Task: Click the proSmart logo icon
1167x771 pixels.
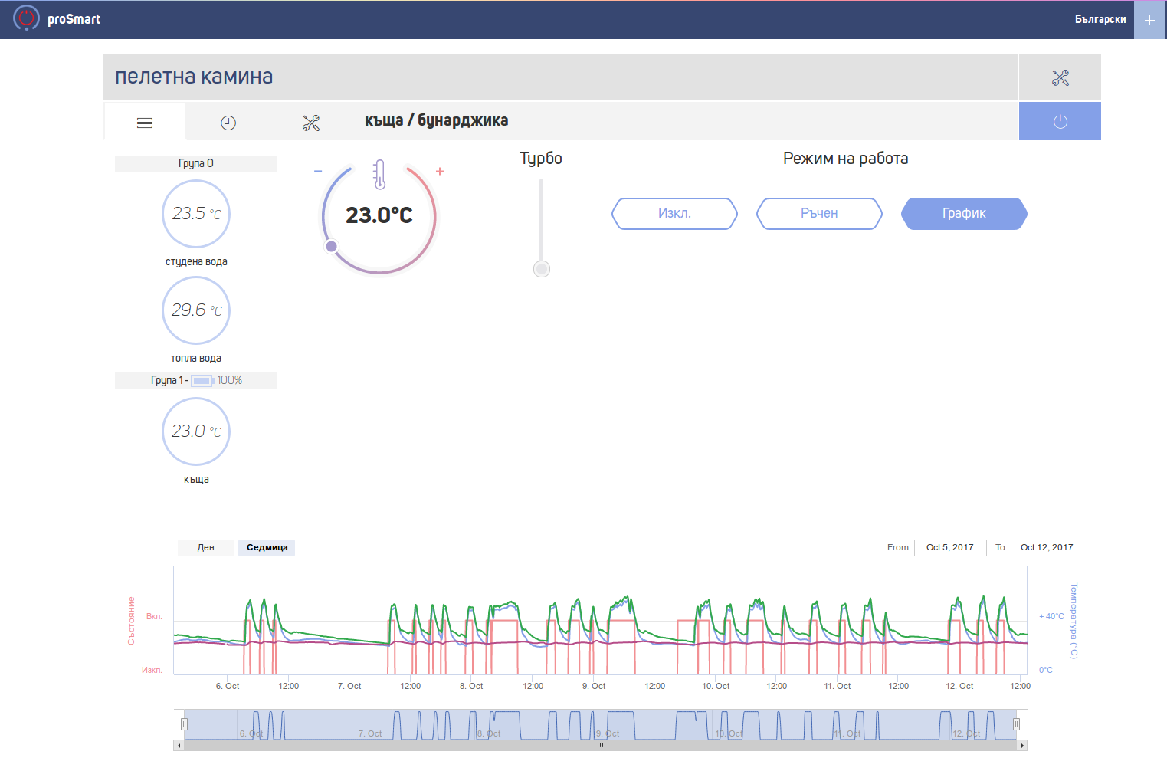Action: point(26,18)
